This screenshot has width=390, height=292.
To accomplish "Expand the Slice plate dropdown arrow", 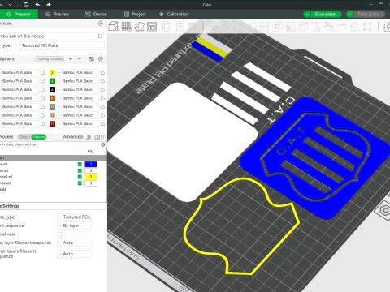I will pos(307,15).
